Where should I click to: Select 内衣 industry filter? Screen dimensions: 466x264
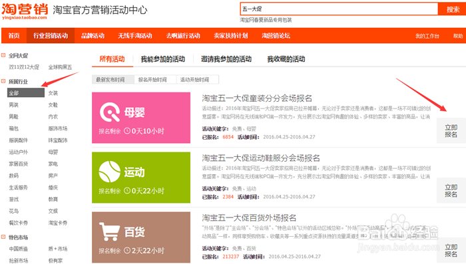click(x=53, y=117)
